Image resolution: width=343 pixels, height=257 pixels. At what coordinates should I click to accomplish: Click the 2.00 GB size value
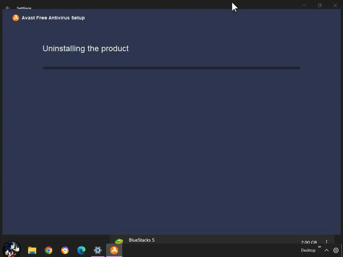pyautogui.click(x=309, y=242)
